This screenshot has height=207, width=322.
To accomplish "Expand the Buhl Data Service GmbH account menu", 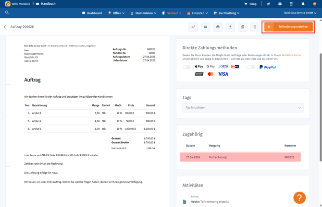I will 300,13.
